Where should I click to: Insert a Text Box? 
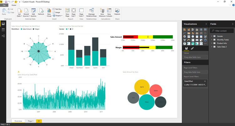57,9
